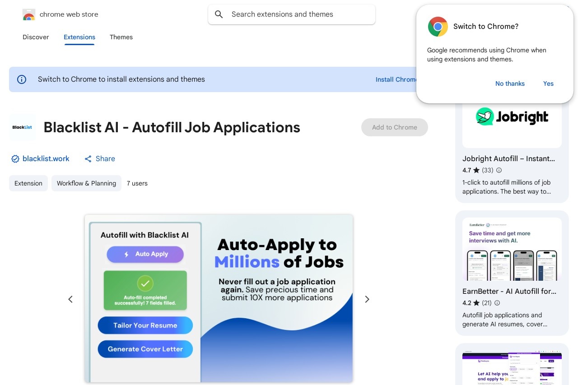The image size is (578, 385).
Task: Show previous screenshot with left arrow
Action: [70, 299]
